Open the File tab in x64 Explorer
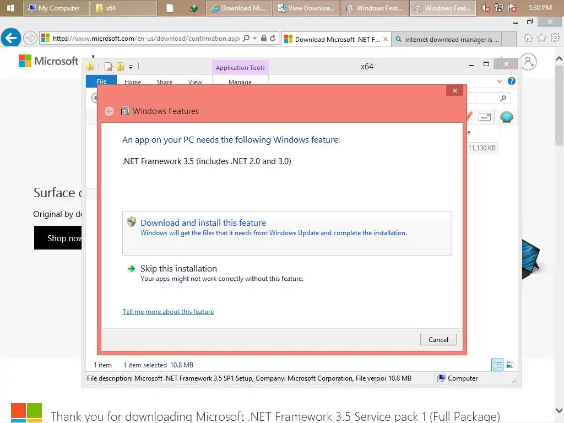The height and width of the screenshot is (423, 564). click(101, 81)
